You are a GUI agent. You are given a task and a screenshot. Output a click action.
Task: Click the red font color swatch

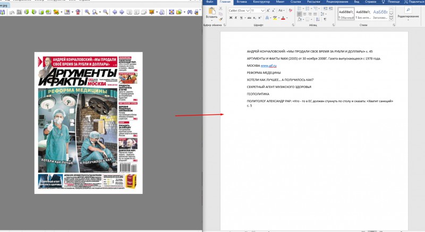(x=283, y=18)
